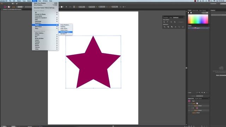Screen dimensions: 226x127
Task: Open the Window menu
Action: [45, 1]
